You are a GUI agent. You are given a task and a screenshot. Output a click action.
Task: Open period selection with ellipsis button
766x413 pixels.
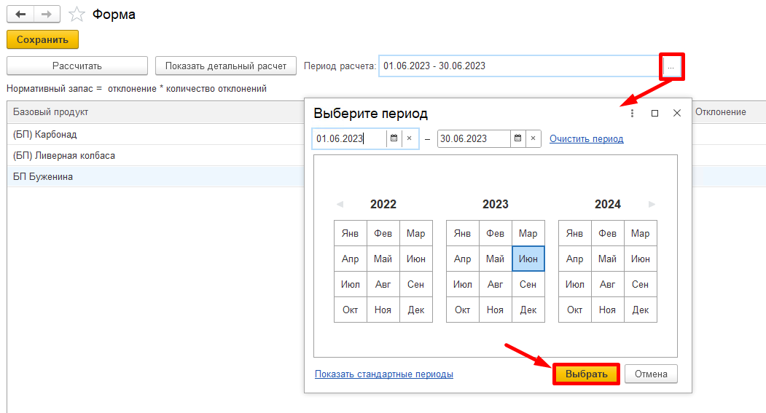[x=671, y=66]
